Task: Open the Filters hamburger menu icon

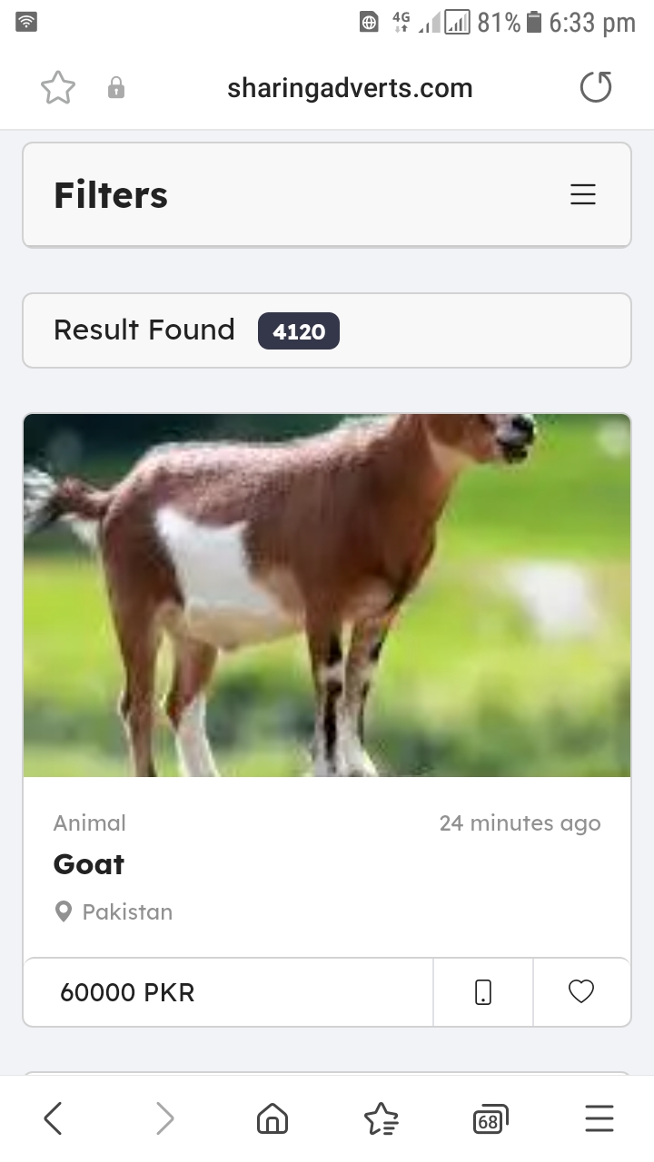Action: [x=583, y=194]
